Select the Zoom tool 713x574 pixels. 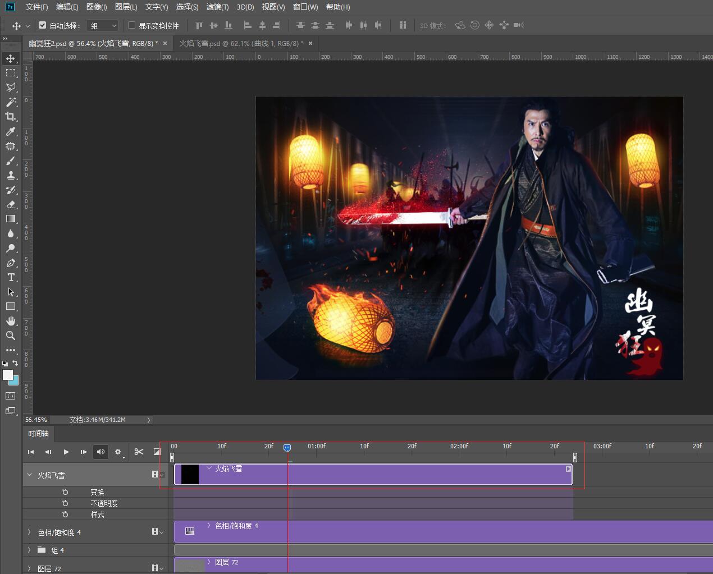(11, 336)
